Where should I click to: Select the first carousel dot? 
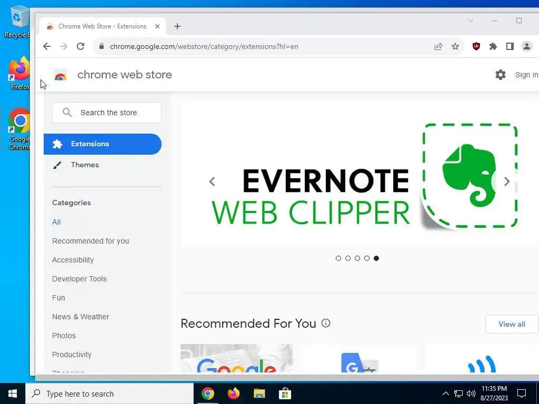click(x=338, y=258)
